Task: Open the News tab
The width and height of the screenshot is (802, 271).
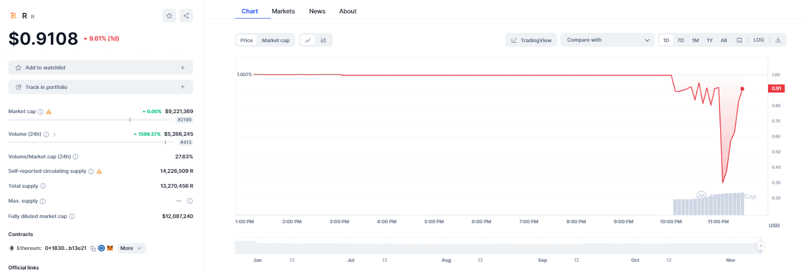Action: tap(317, 11)
